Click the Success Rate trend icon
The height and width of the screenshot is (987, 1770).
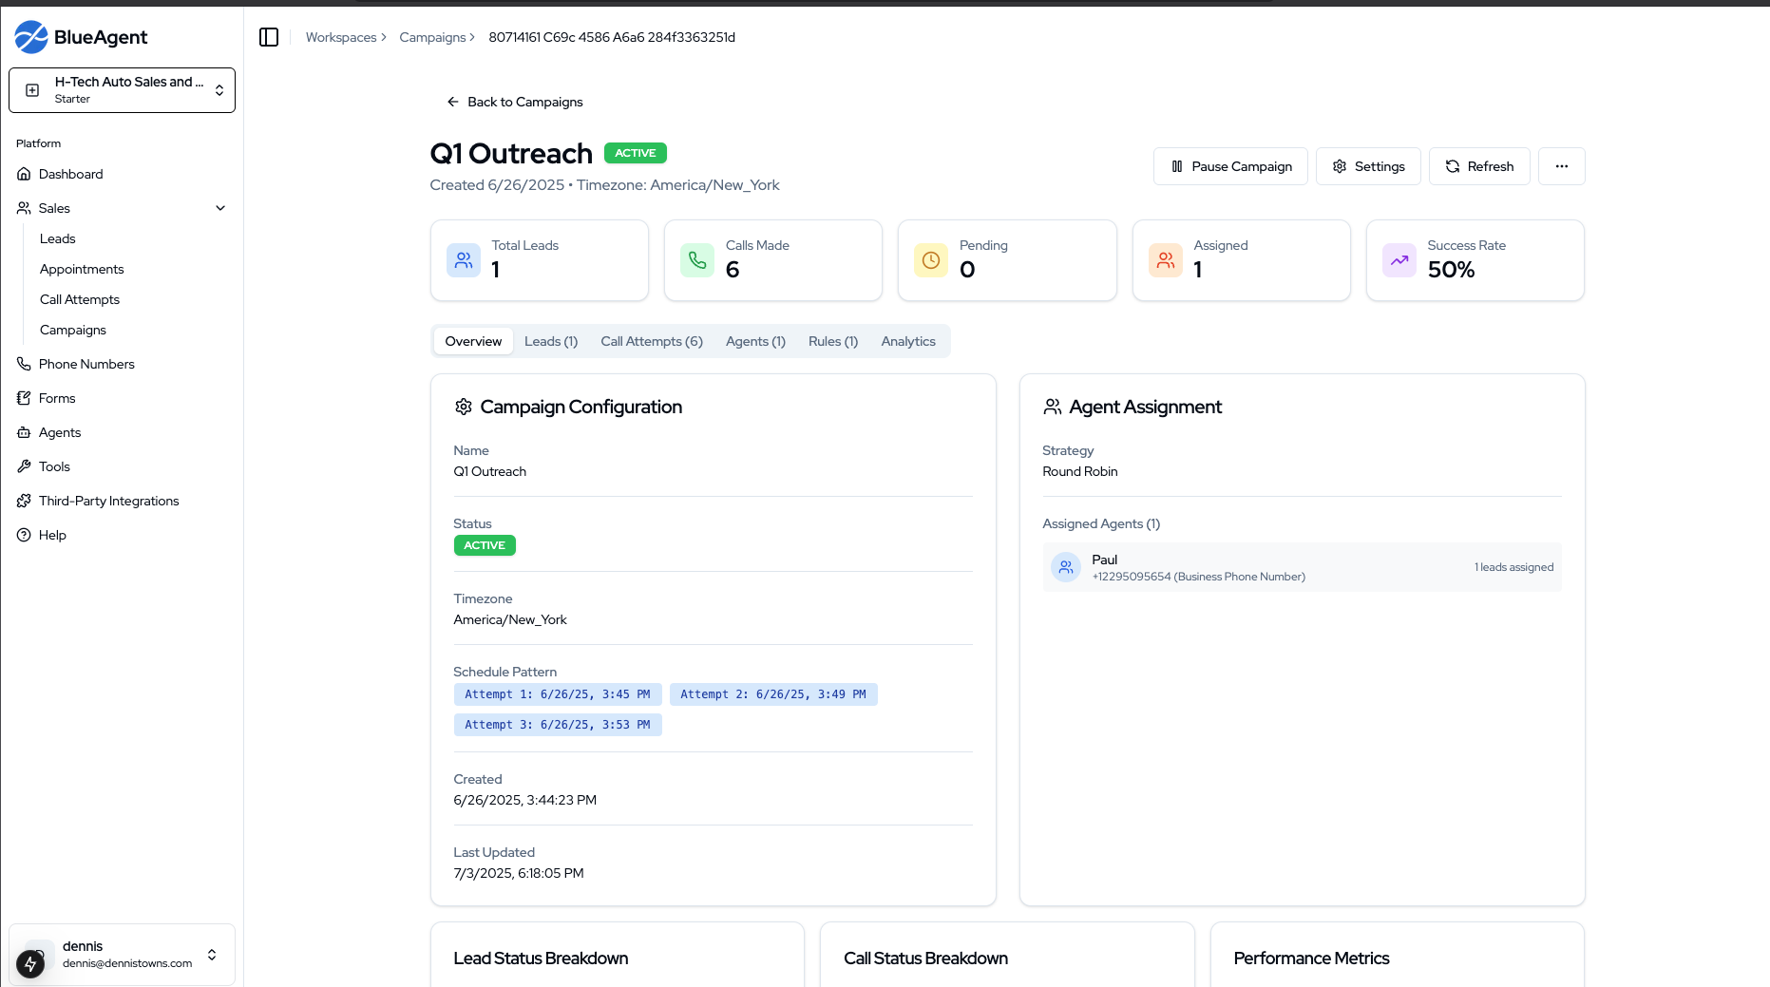tap(1399, 260)
